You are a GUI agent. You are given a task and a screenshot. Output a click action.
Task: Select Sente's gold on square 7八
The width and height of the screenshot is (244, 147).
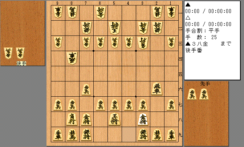(x=86, y=120)
